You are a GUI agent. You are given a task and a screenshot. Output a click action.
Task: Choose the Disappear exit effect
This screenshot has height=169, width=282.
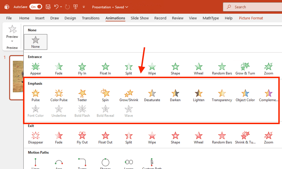click(x=36, y=137)
